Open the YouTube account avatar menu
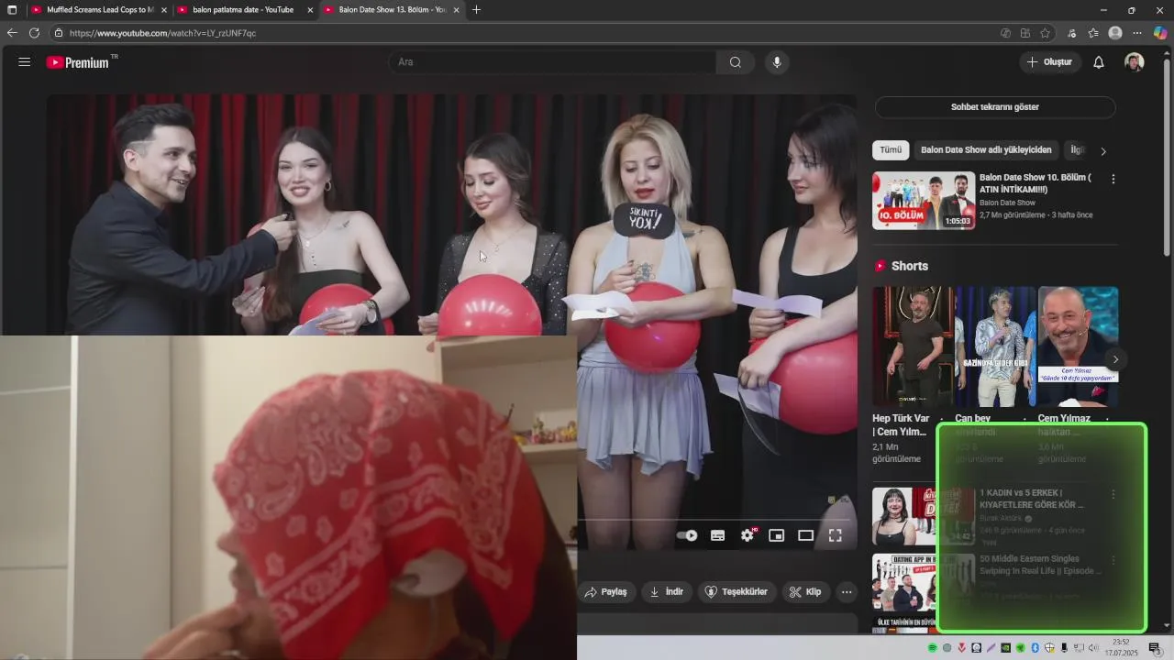The image size is (1174, 660). coord(1135,62)
